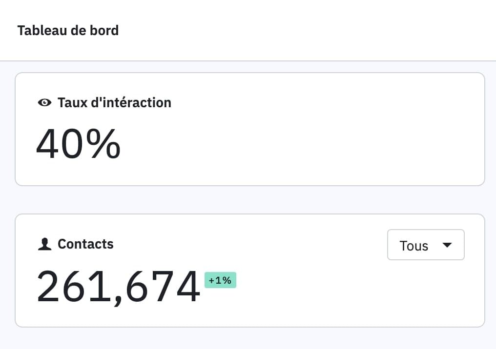Open the Tous dropdown
Screen dimensions: 496x349
coord(426,245)
